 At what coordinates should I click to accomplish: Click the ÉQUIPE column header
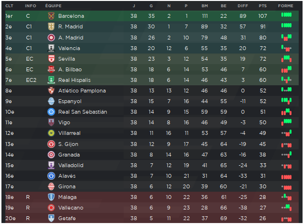pyautogui.click(x=53, y=6)
